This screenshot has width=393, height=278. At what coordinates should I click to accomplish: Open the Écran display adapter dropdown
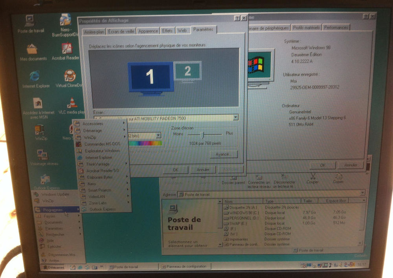235,117
